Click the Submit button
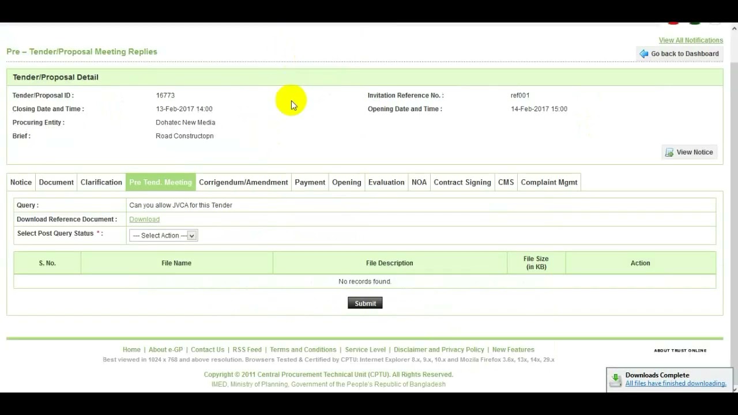Viewport: 738px width, 415px height. click(365, 303)
